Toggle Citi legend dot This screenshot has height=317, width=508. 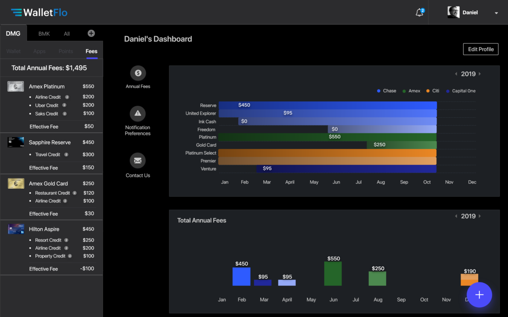tap(428, 91)
